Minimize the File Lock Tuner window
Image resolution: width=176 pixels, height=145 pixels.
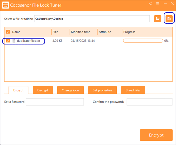click(165, 4)
